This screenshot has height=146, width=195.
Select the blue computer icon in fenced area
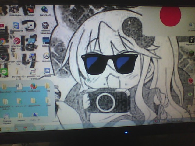point(35,114)
